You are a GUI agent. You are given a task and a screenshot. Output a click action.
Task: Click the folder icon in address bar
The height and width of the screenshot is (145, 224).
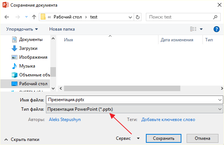[x=43, y=17]
